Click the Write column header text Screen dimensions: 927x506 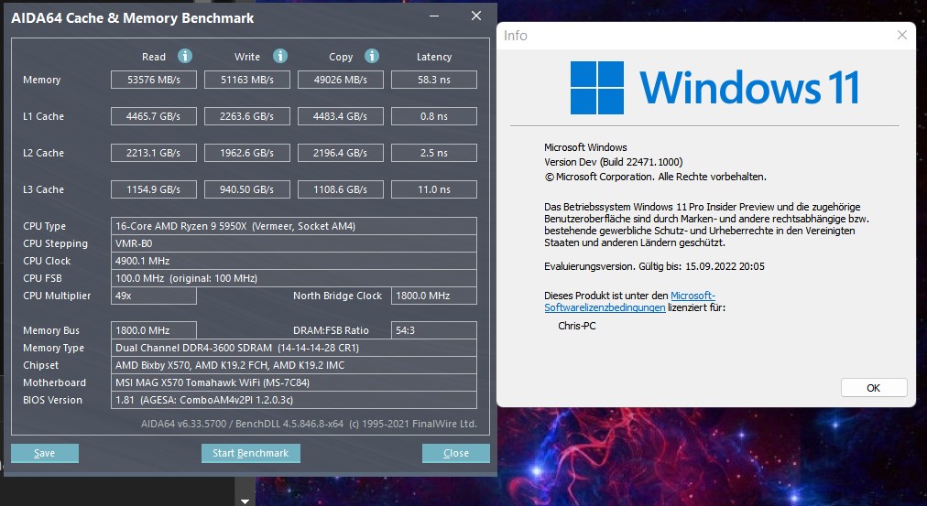click(x=247, y=57)
